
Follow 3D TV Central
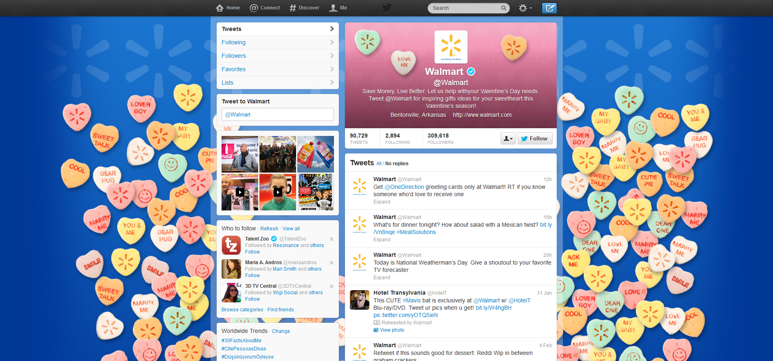tap(253, 299)
